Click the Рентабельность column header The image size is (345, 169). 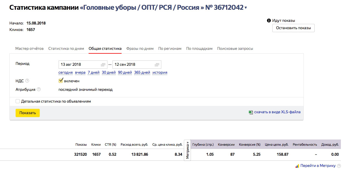[305, 145]
